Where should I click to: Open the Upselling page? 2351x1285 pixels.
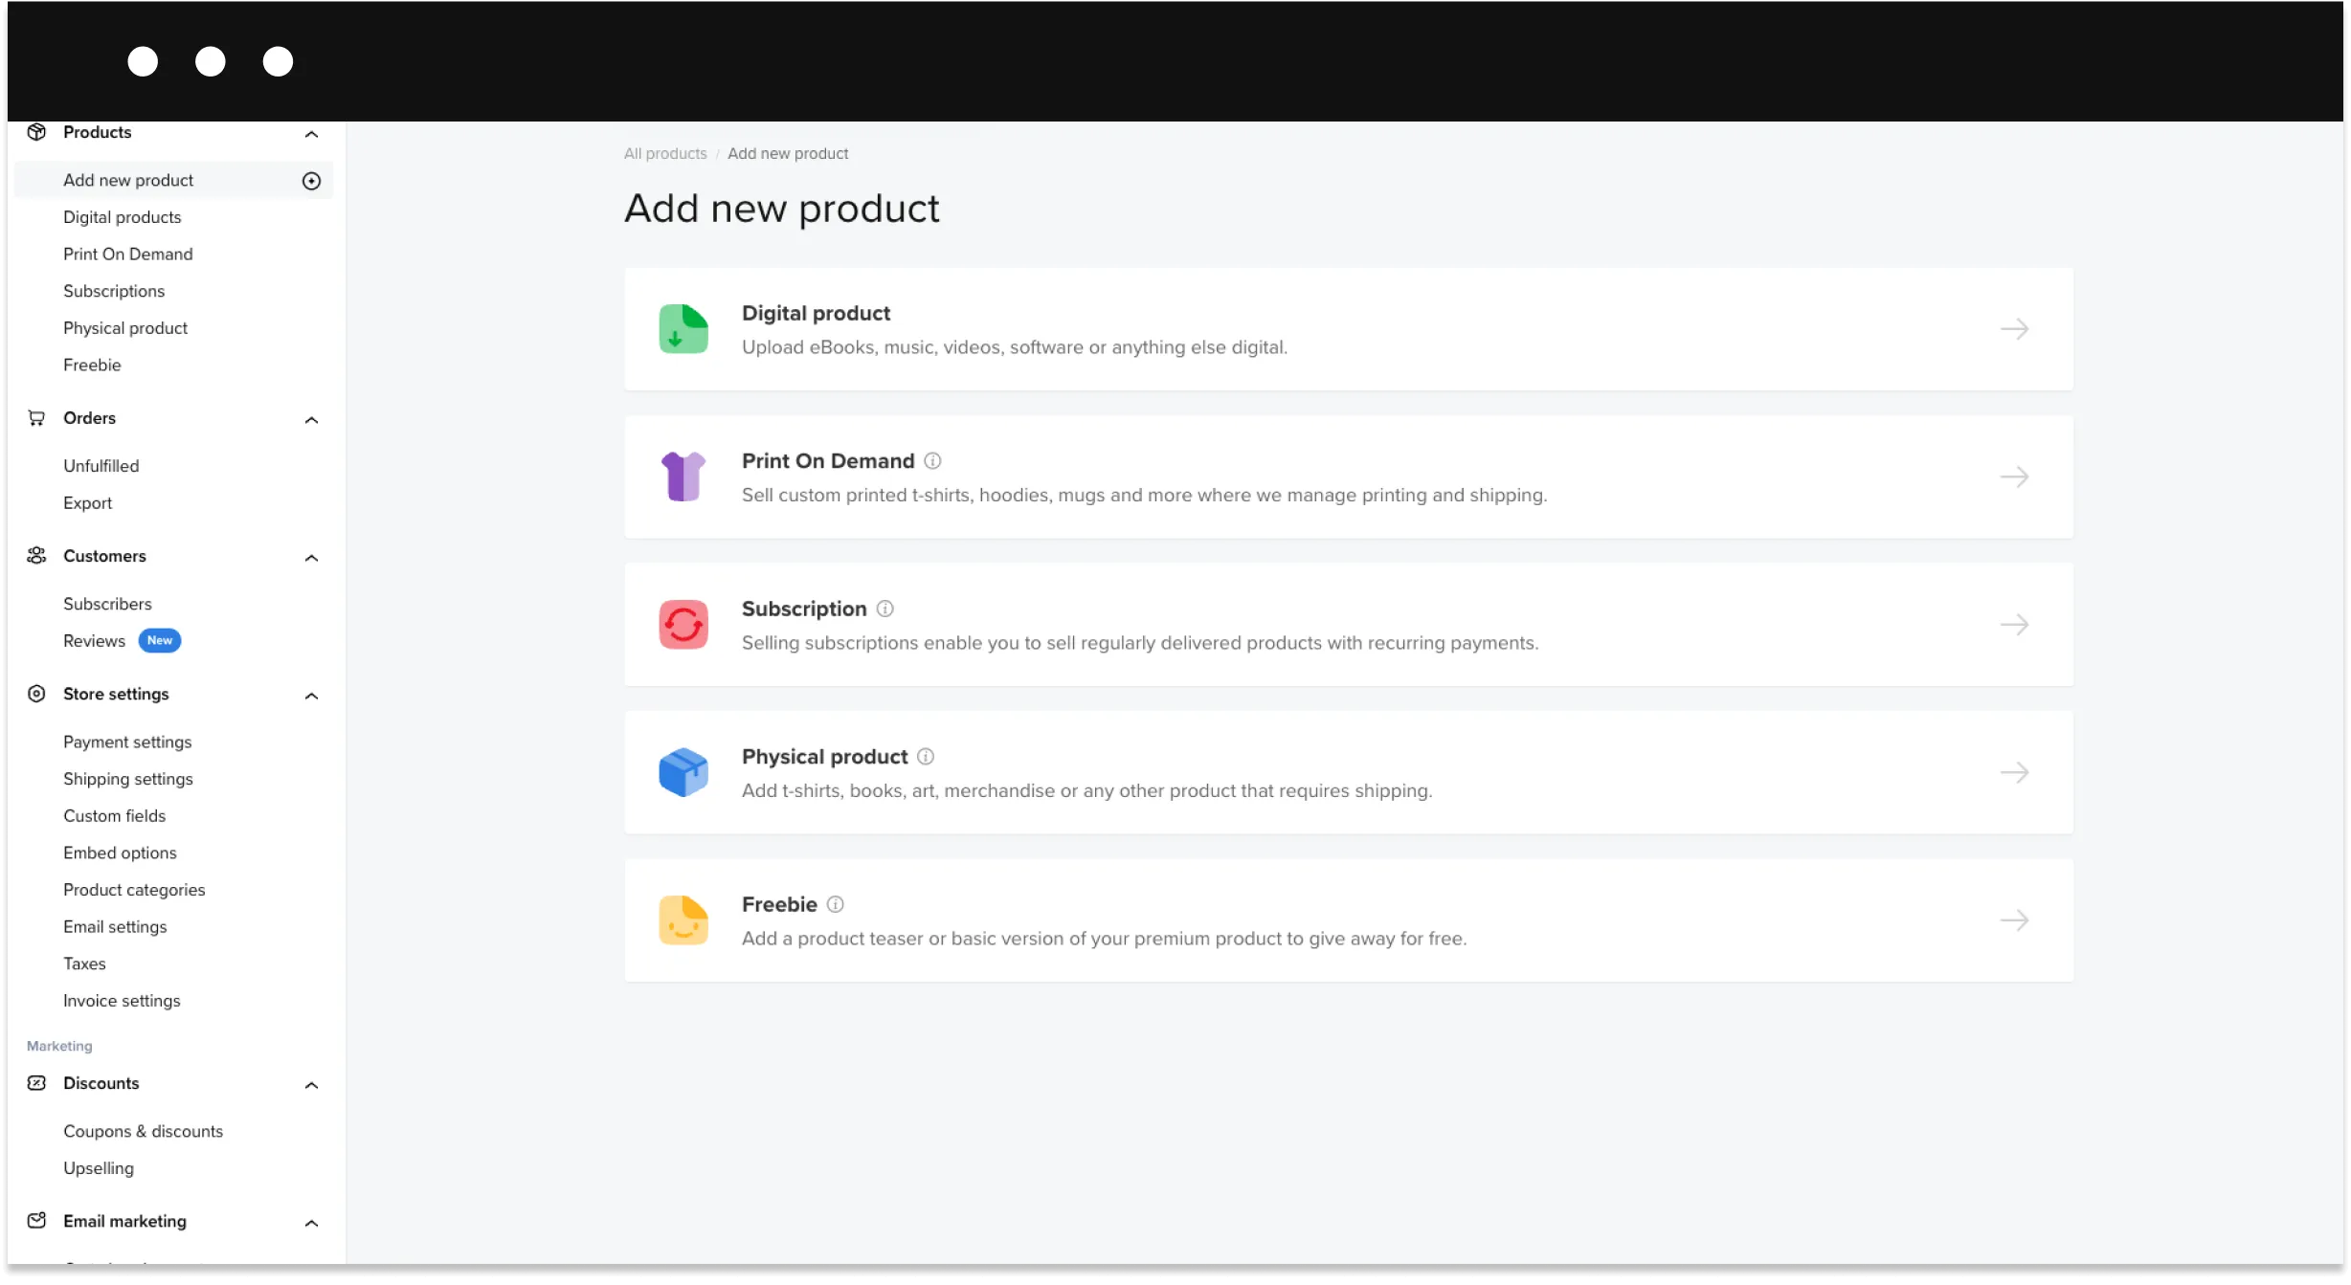pyautogui.click(x=99, y=1168)
